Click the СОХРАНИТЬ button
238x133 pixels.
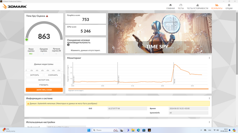pyautogui.click(x=53, y=75)
